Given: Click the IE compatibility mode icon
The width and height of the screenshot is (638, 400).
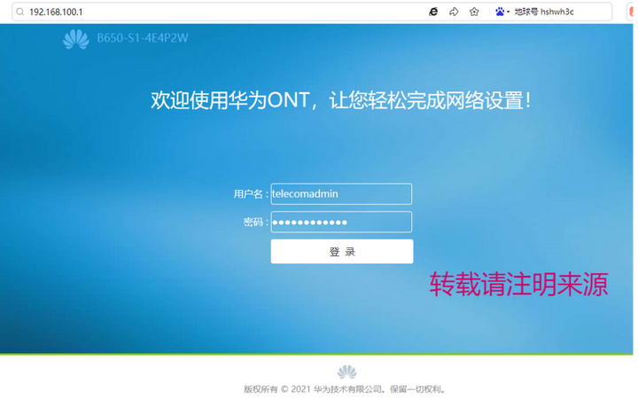Looking at the screenshot, I should click(433, 12).
